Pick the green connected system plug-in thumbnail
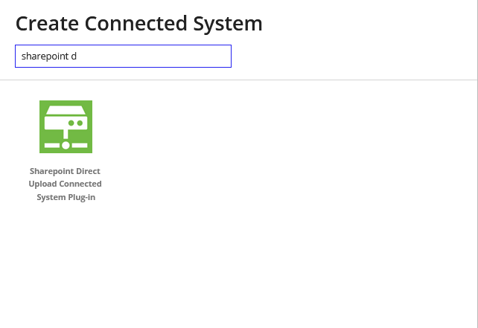 [x=66, y=126]
